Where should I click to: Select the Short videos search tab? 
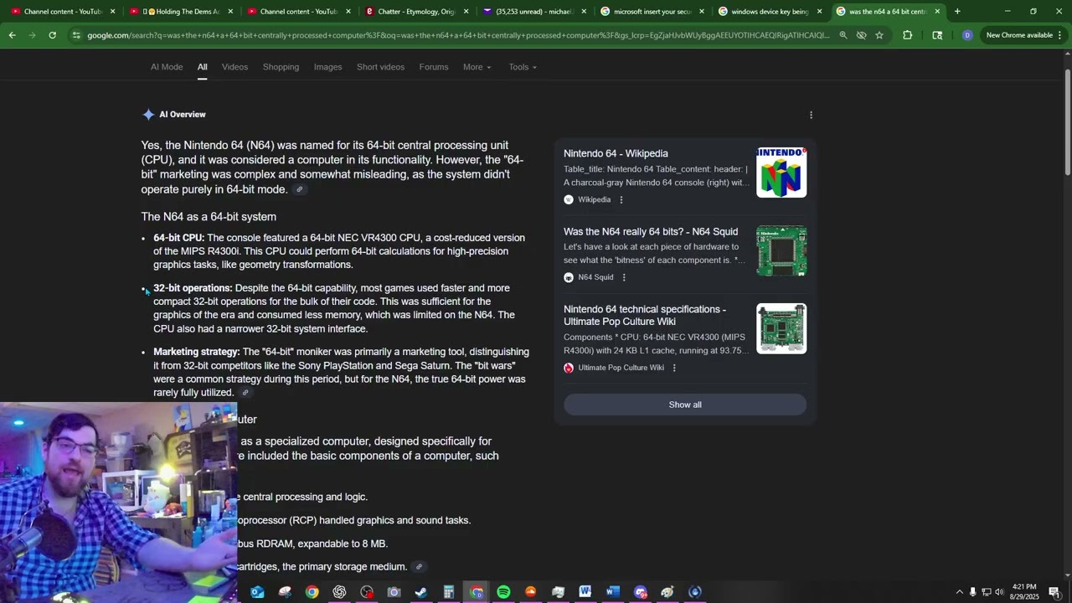coord(380,67)
